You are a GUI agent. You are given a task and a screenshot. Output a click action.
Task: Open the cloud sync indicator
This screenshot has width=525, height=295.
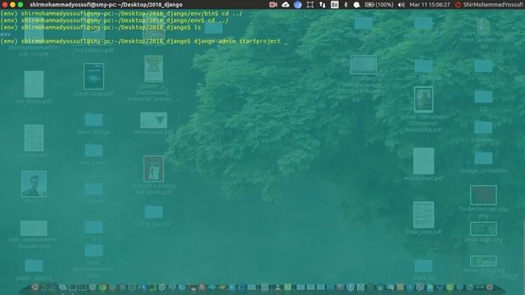(x=285, y=5)
